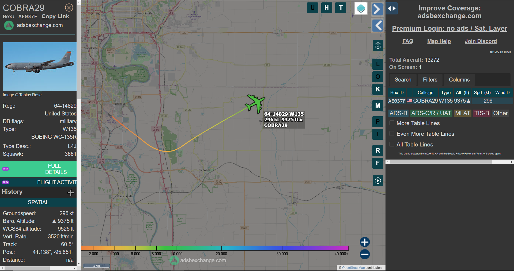Toggle the P map option button
Viewport: 514px width, 271px height.
tap(378, 122)
